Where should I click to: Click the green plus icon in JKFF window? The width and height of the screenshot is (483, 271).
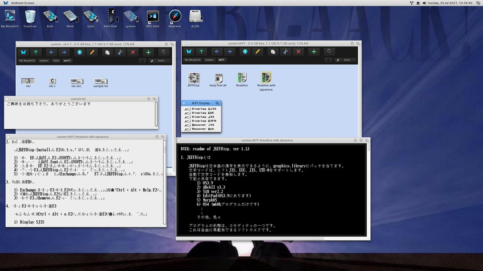314,52
